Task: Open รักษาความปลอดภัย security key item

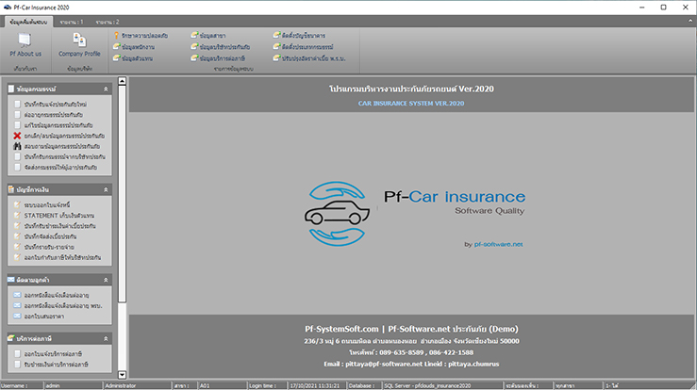Action: point(141,35)
